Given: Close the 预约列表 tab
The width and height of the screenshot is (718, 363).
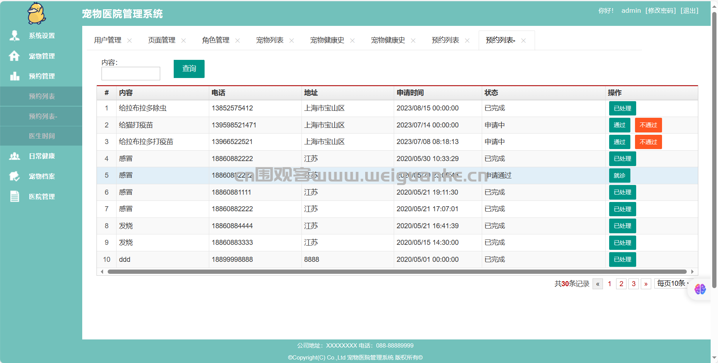Looking at the screenshot, I should [x=467, y=41].
